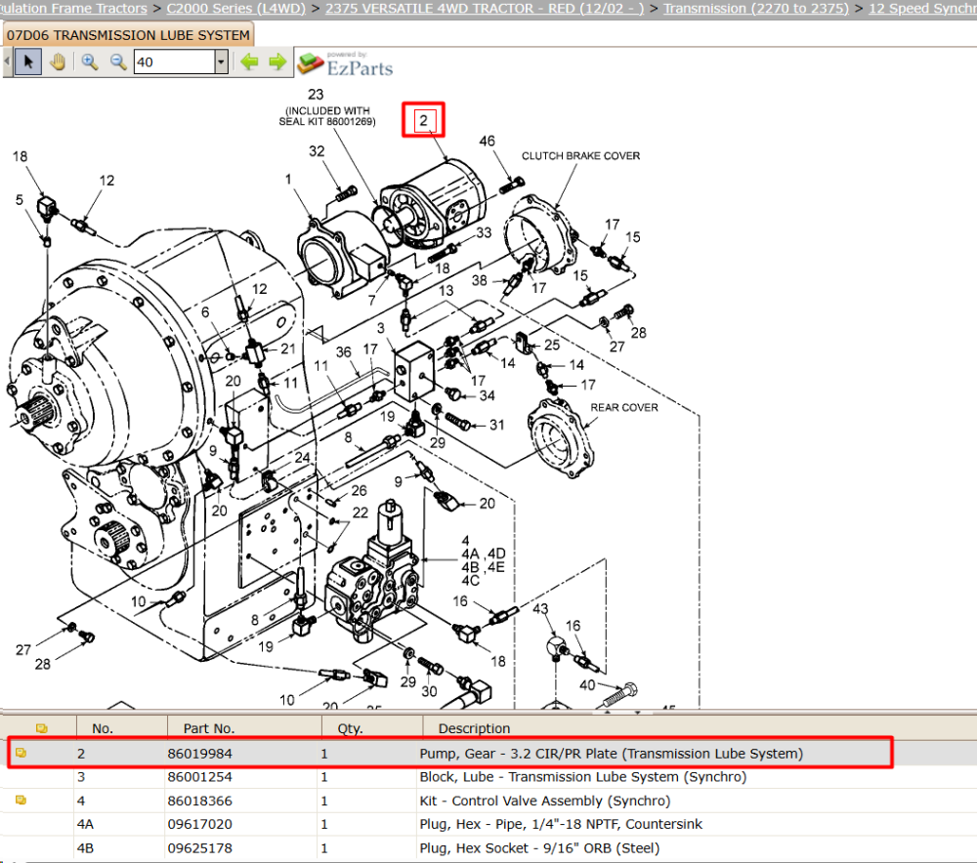Screen dimensions: 977x863
Task: Select part number 86001254
Action: (199, 777)
